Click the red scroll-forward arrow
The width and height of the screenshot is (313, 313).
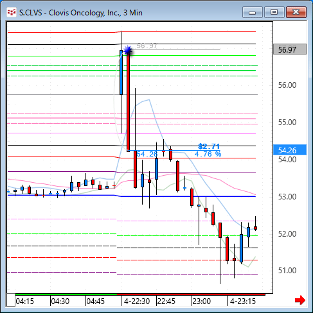[x=300, y=300]
